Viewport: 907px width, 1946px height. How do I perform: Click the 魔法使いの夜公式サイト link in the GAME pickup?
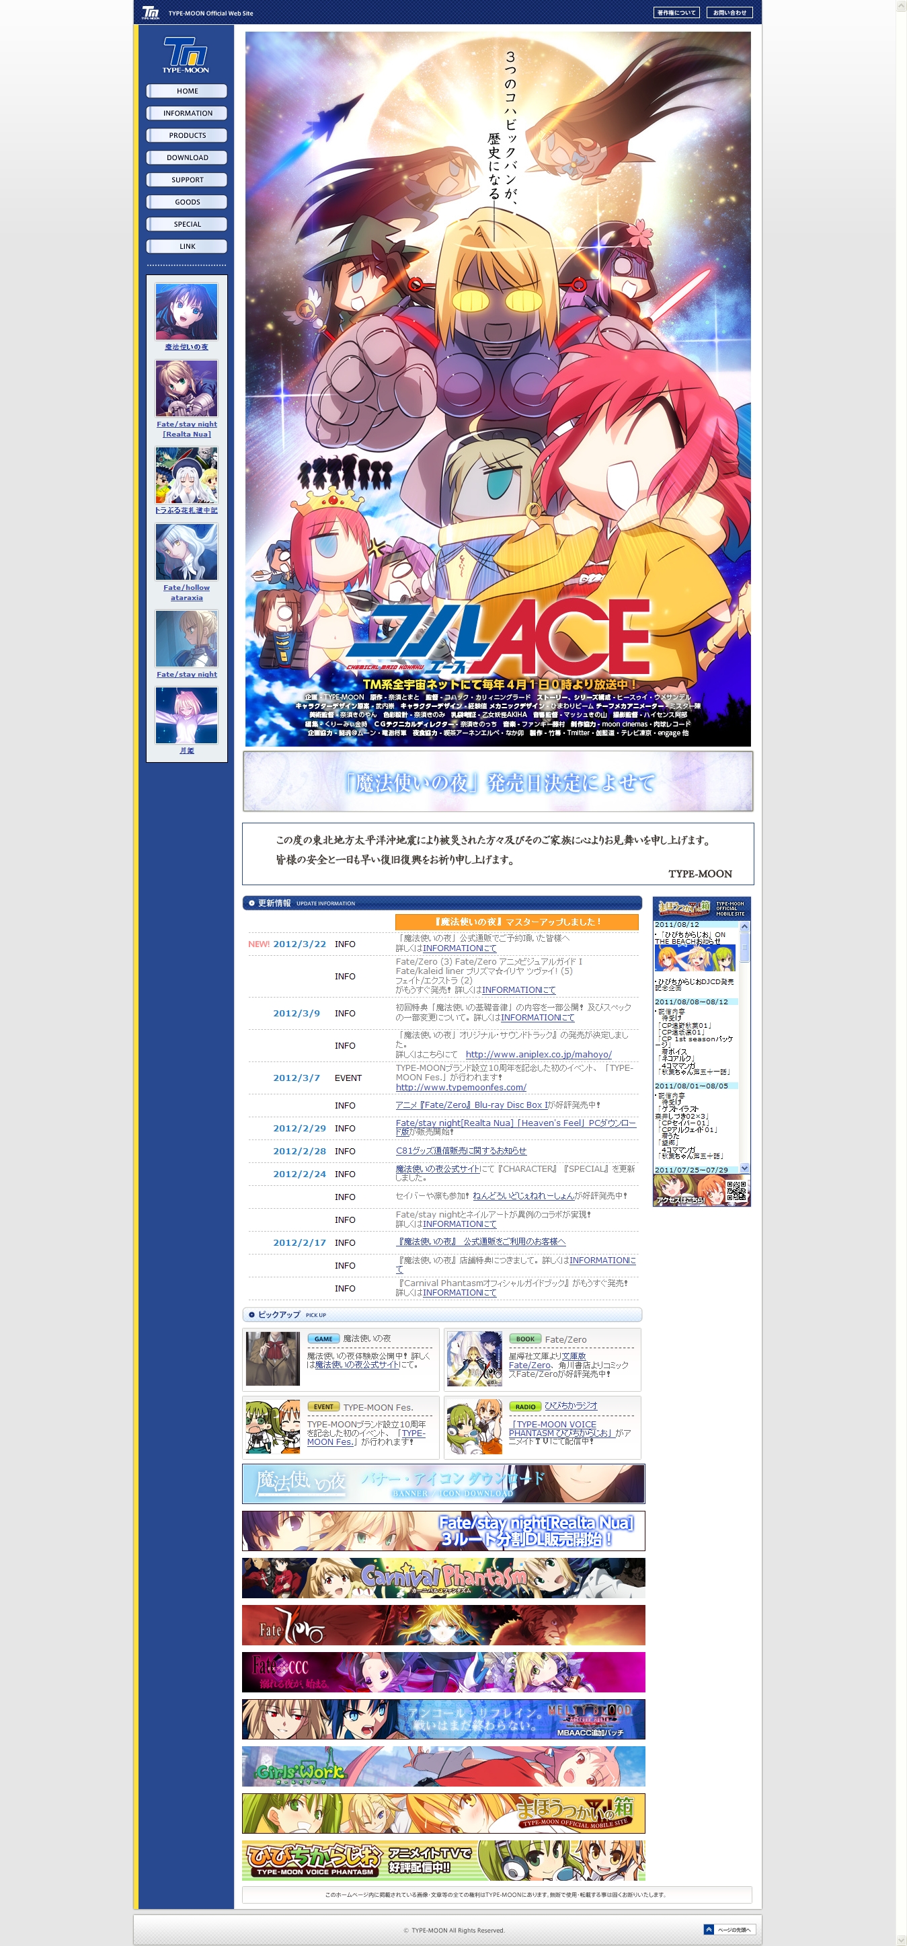coord(356,1364)
